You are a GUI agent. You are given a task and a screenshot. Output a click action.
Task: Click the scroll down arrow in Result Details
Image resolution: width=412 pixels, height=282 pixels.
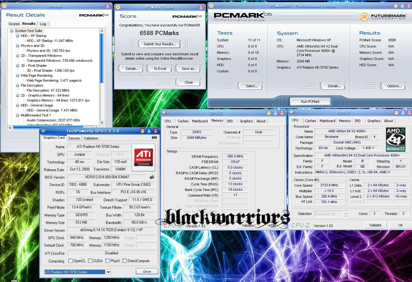click(102, 123)
